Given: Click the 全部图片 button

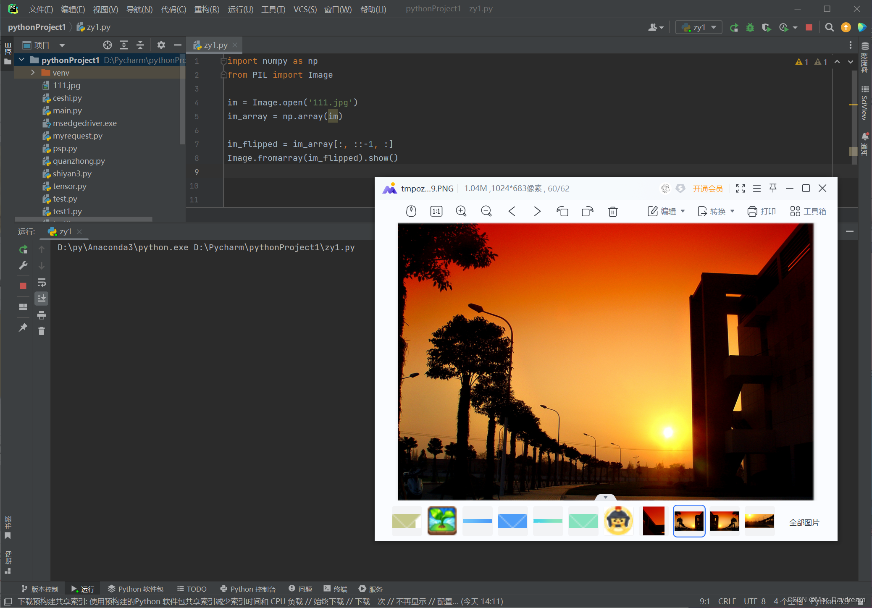Looking at the screenshot, I should click(x=804, y=522).
